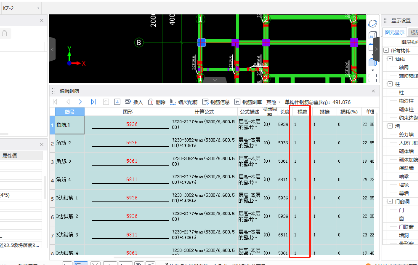Select 辅助轴线 in the display tree
Screen dimensions: 418x265
tap(408, 76)
